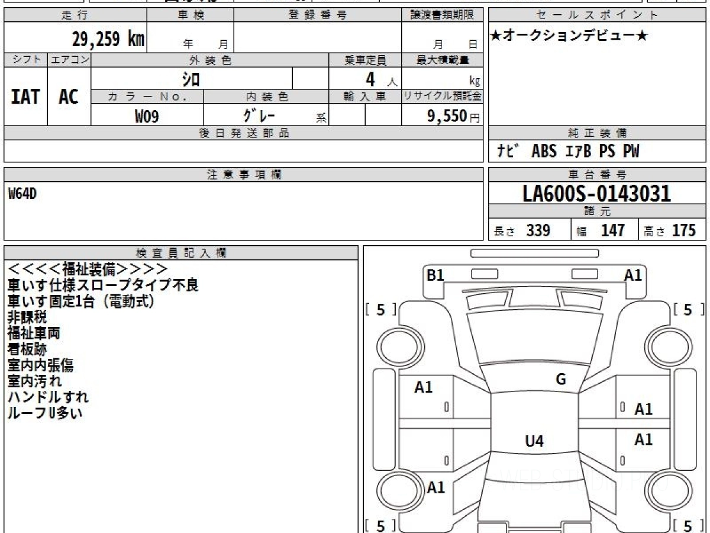Screen dimensions: 710x533
Task: Click the 車台番号 header
Action: coord(598,175)
